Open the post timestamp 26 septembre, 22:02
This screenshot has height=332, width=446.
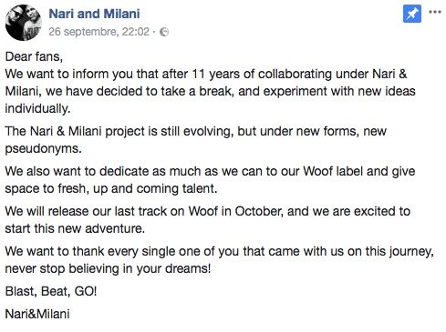99,32
